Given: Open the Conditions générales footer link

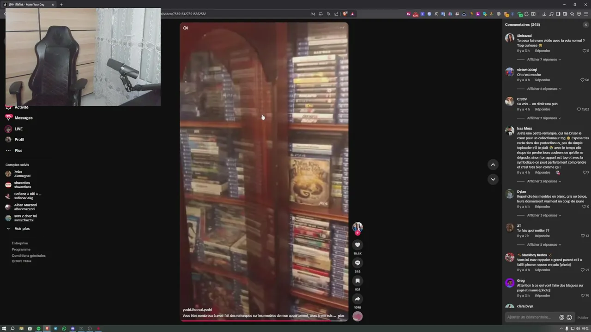Looking at the screenshot, I should coord(29,255).
